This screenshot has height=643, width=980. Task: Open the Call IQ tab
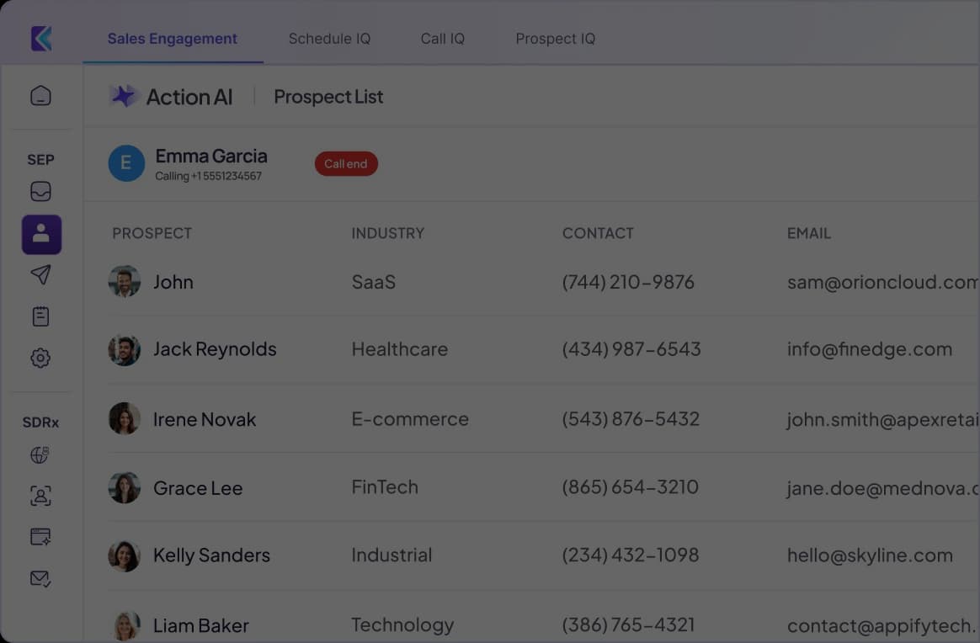pyautogui.click(x=442, y=39)
